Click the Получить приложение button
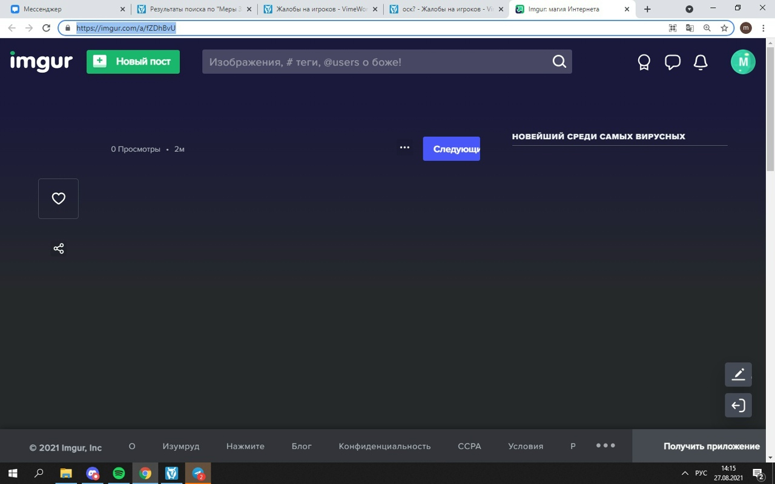775x484 pixels. (711, 446)
